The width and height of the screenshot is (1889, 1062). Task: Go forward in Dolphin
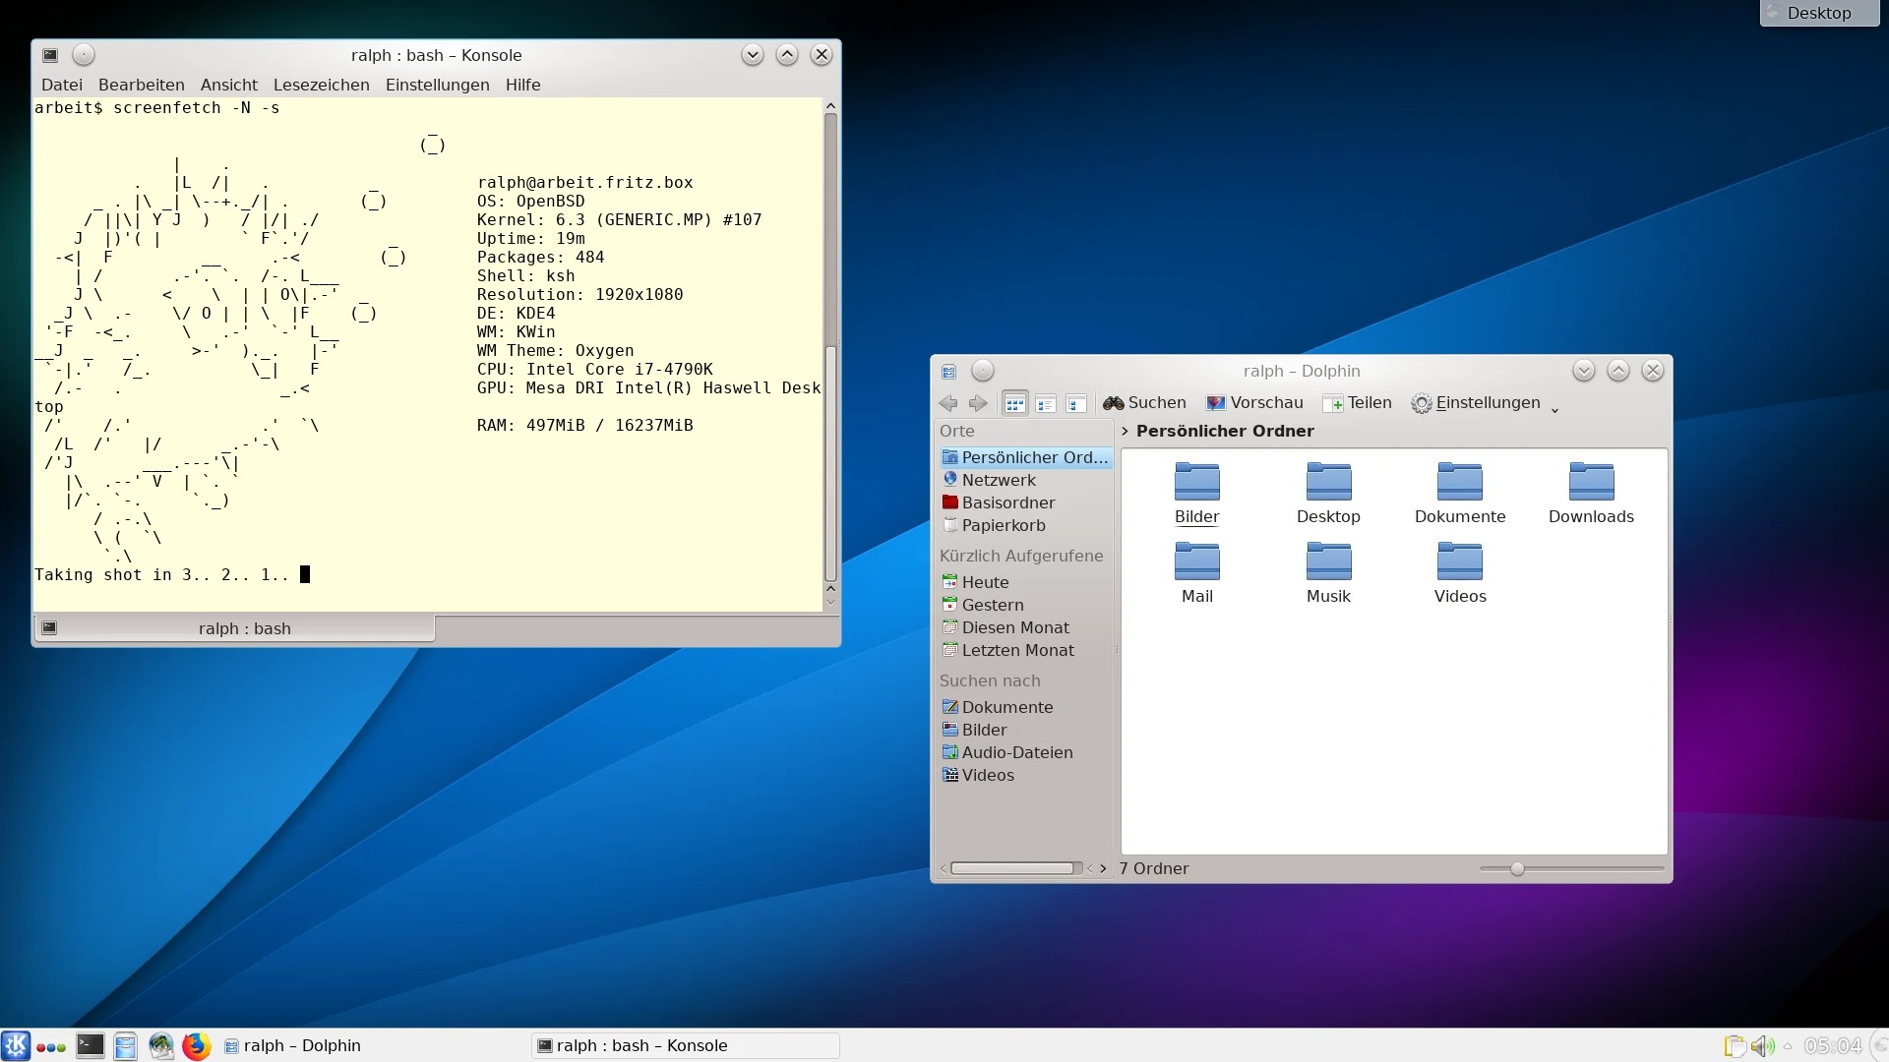pyautogui.click(x=978, y=403)
